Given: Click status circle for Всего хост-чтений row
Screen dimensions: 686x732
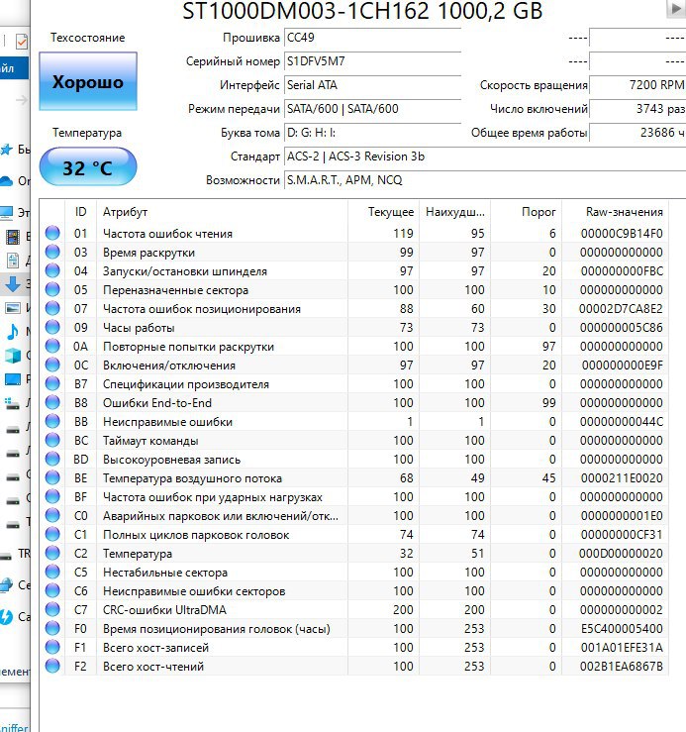Looking at the screenshot, I should (52, 667).
